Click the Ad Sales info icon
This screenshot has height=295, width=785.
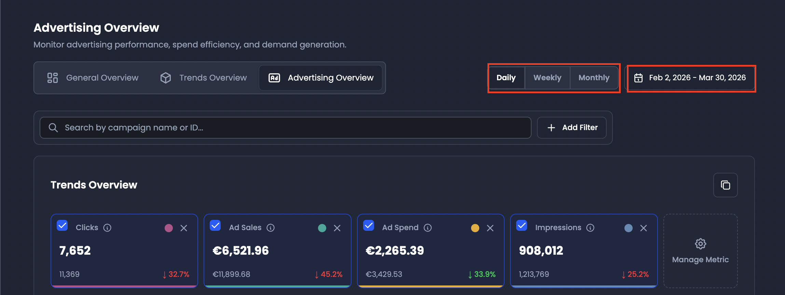271,228
